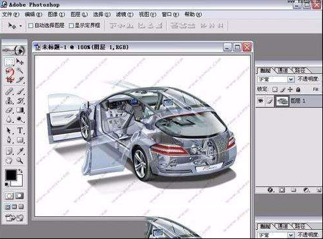
Task: Toggle lock position
Action: pyautogui.click(x=290, y=89)
